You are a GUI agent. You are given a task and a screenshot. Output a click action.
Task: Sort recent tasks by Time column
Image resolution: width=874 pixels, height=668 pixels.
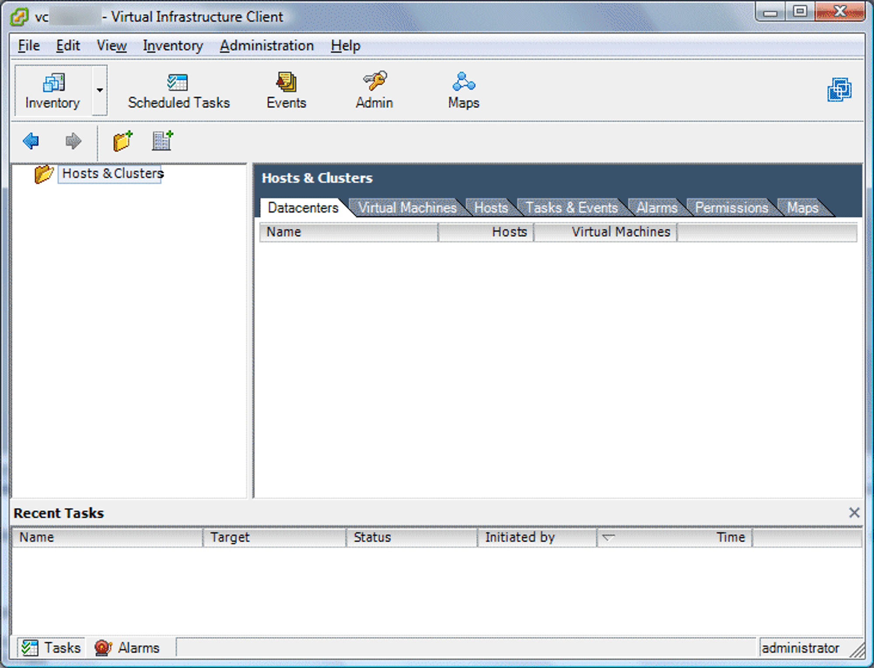(x=674, y=537)
